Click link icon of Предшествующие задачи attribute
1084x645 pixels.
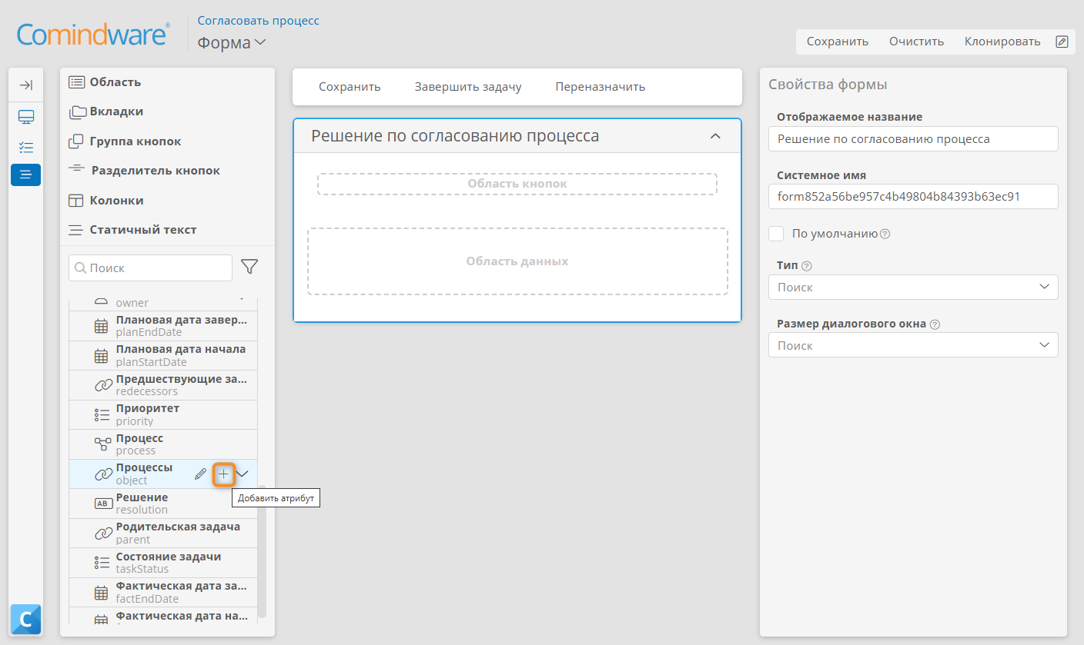(x=102, y=385)
